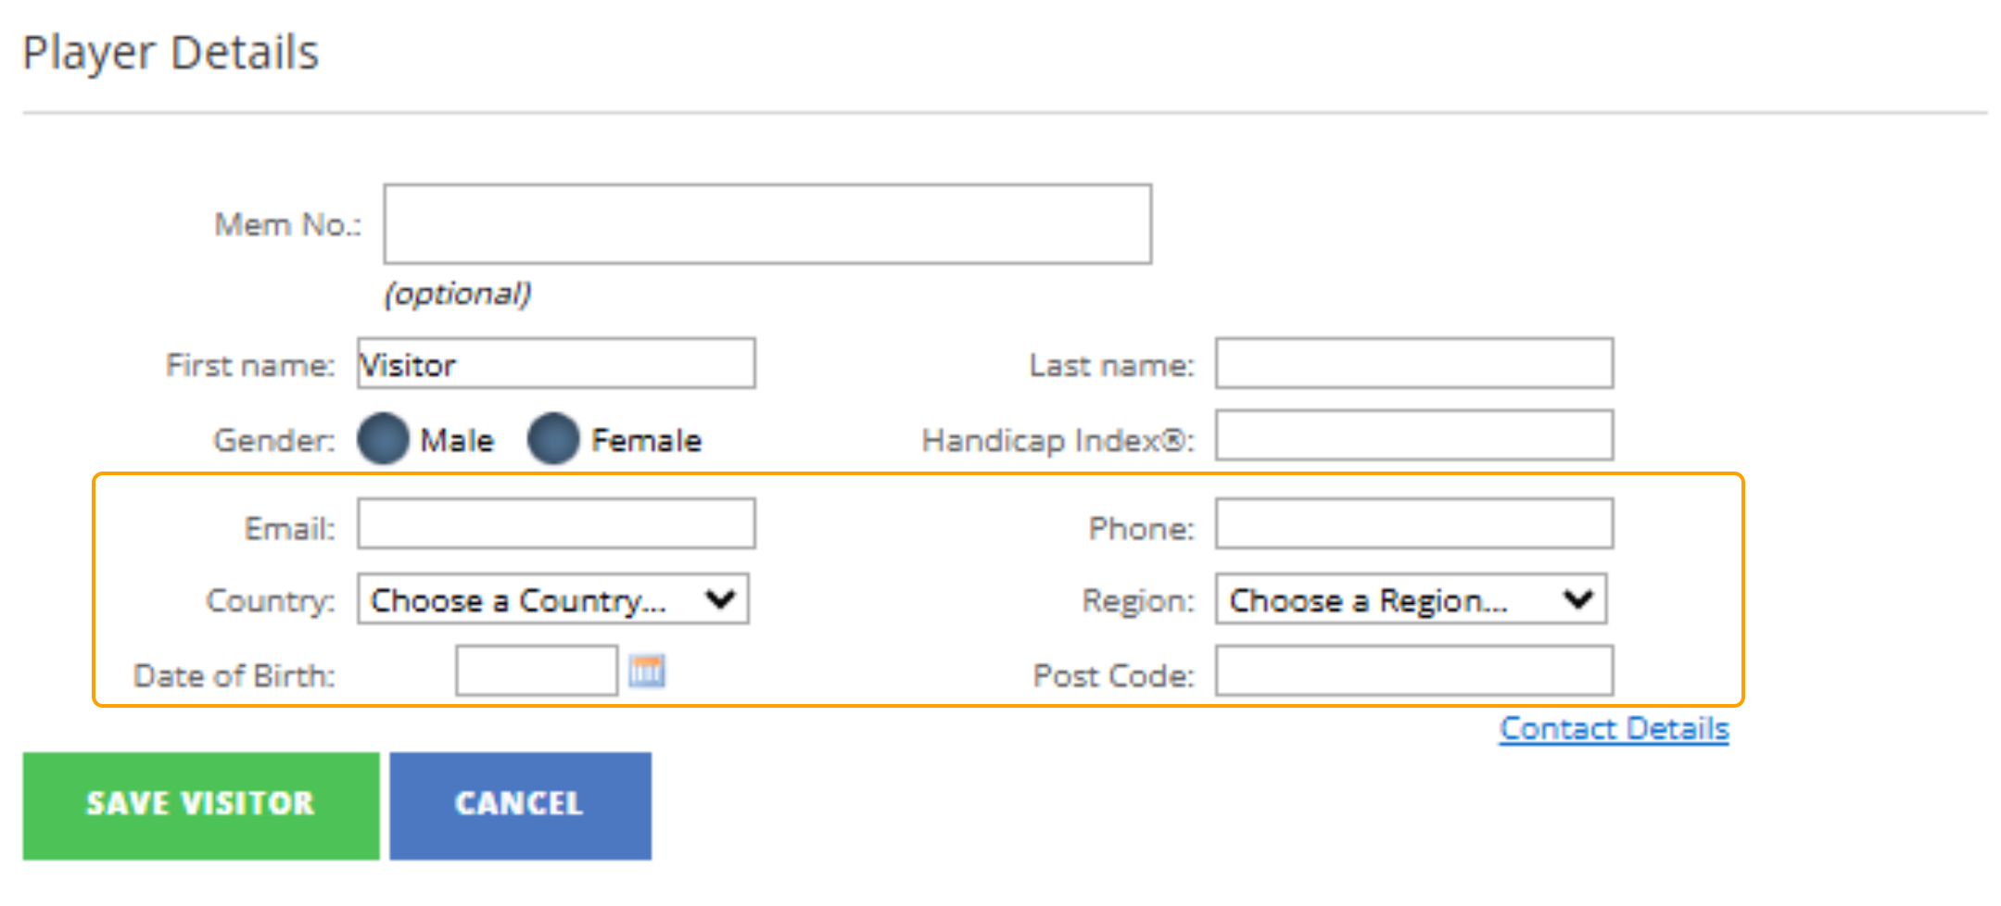Open the Date of Birth calendar picker

[x=647, y=671]
